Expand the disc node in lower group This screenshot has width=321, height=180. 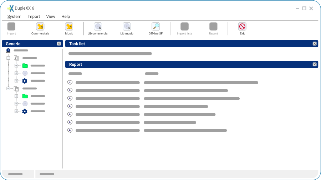(16, 104)
